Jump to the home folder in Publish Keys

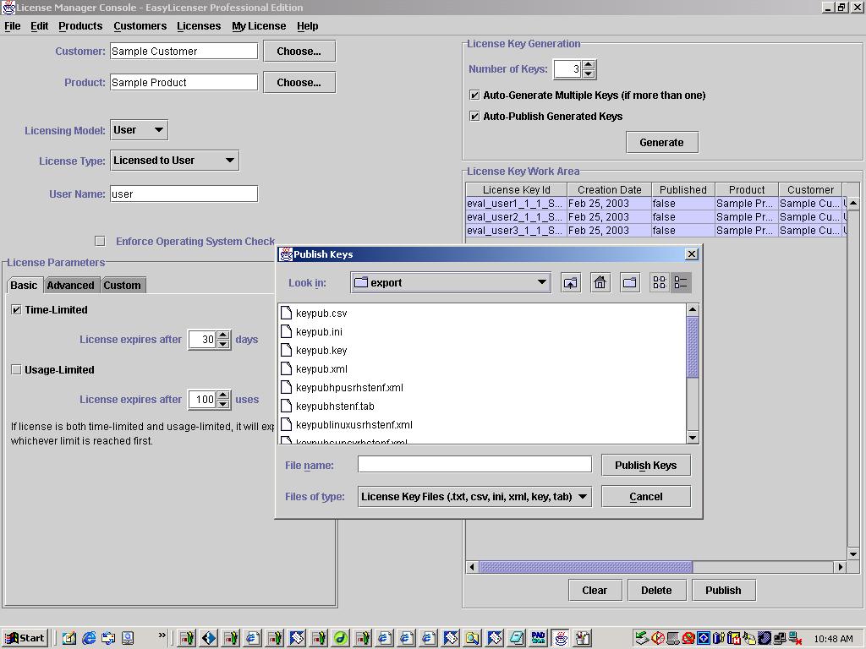tap(600, 283)
